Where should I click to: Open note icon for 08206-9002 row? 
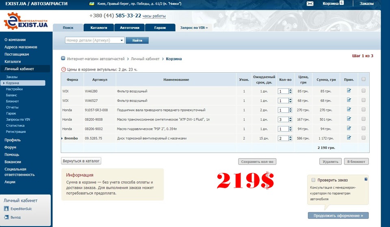click(349, 128)
